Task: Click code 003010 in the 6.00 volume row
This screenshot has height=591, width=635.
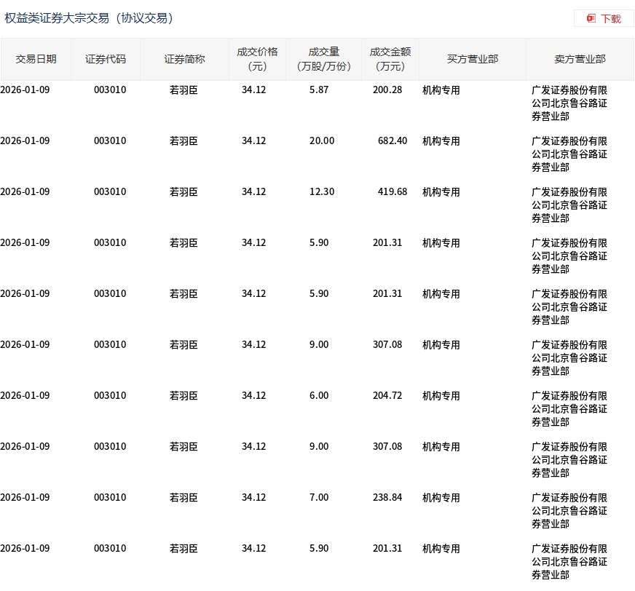Action: coord(110,395)
